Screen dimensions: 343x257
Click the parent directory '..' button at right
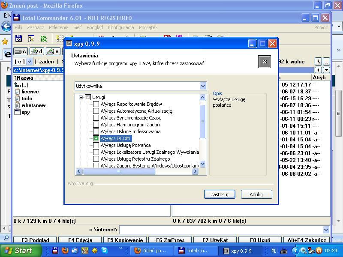tap(326, 62)
